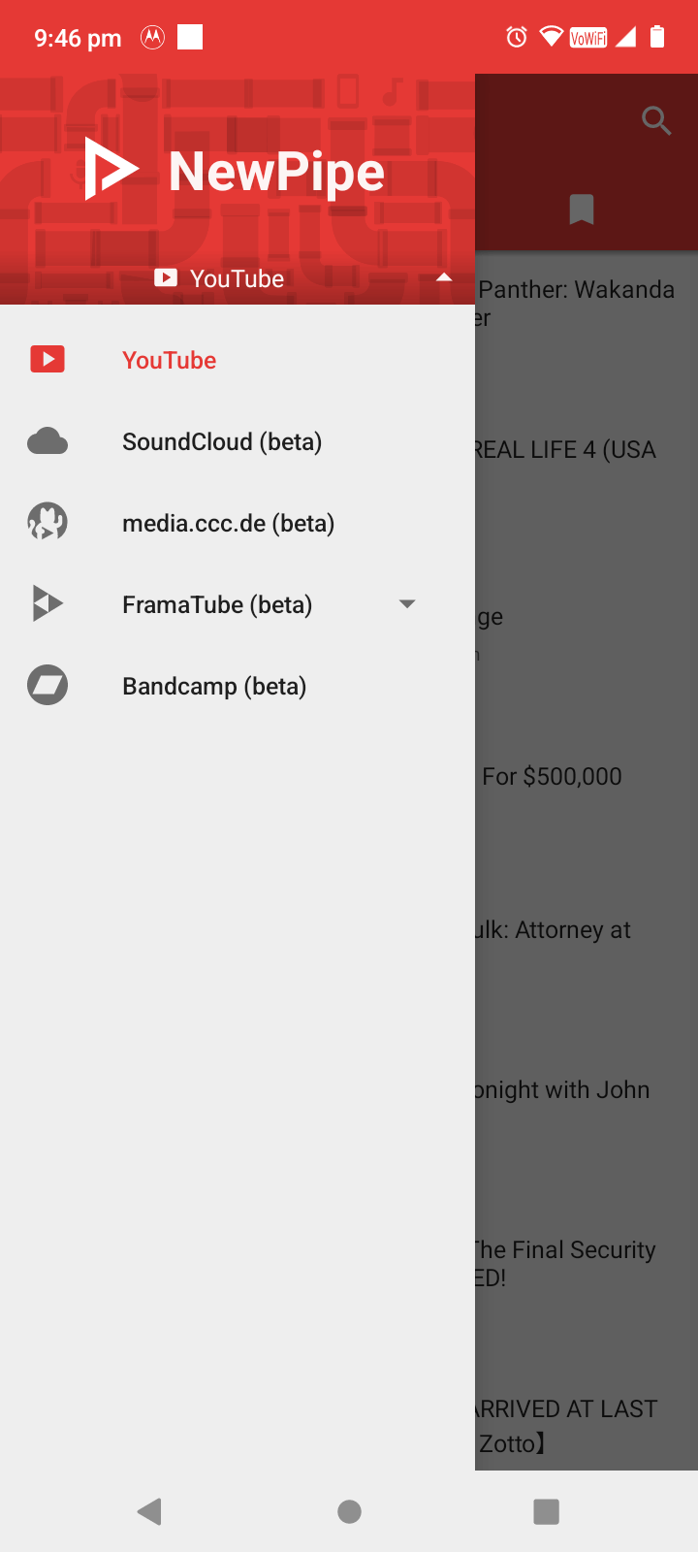
Task: Tap the media.ccc.de service icon
Action: point(47,523)
